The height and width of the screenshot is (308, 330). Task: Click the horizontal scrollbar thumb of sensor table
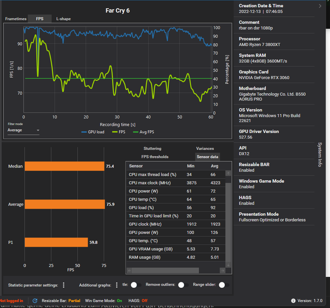pyautogui.click(x=165, y=271)
